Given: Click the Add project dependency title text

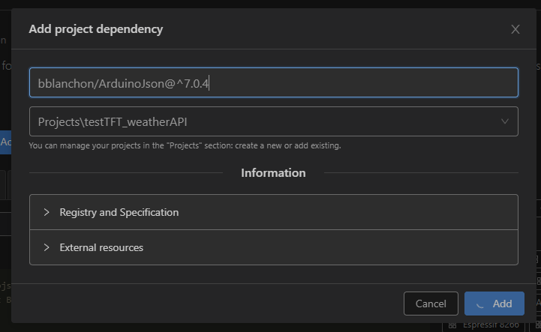Looking at the screenshot, I should 96,29.
